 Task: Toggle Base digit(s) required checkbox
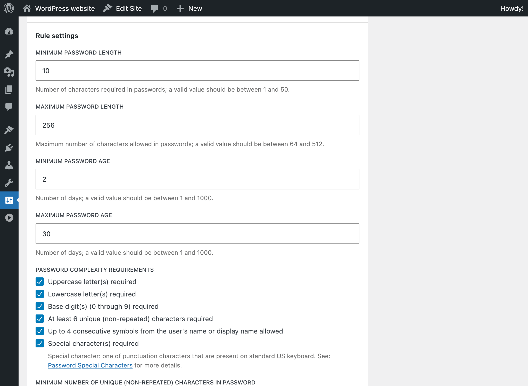pyautogui.click(x=40, y=306)
